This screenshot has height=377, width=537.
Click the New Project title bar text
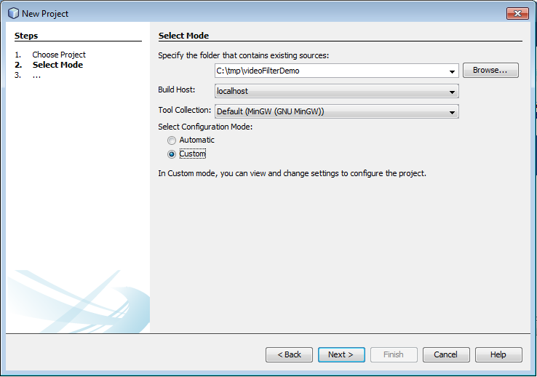tap(47, 13)
